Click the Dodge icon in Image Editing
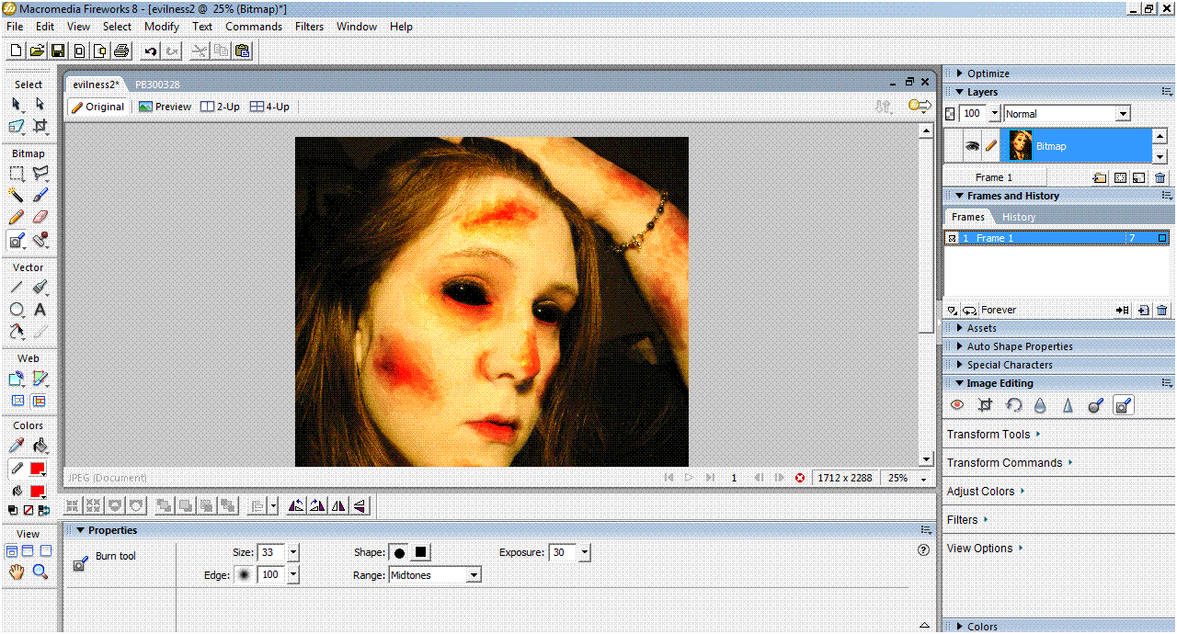This screenshot has height=634, width=1177. 1095,405
